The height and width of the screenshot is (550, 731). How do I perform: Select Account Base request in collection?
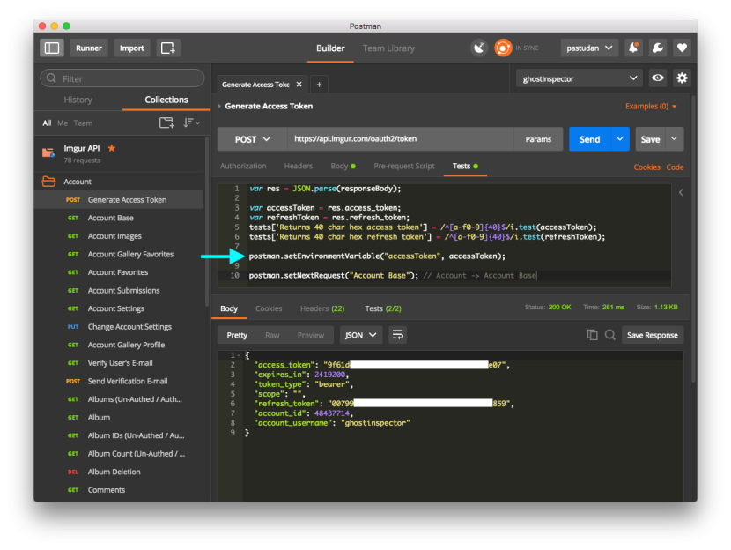(111, 218)
